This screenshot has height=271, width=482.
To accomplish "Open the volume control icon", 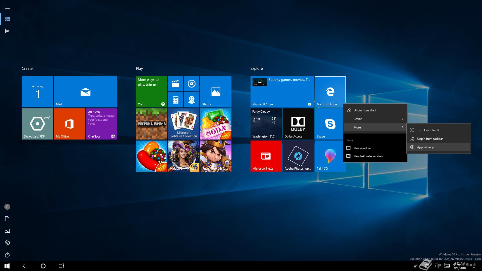I will pyautogui.click(x=437, y=266).
